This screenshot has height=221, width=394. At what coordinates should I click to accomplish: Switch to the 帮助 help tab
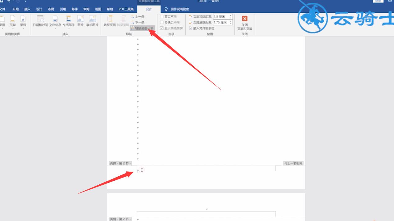click(110, 9)
